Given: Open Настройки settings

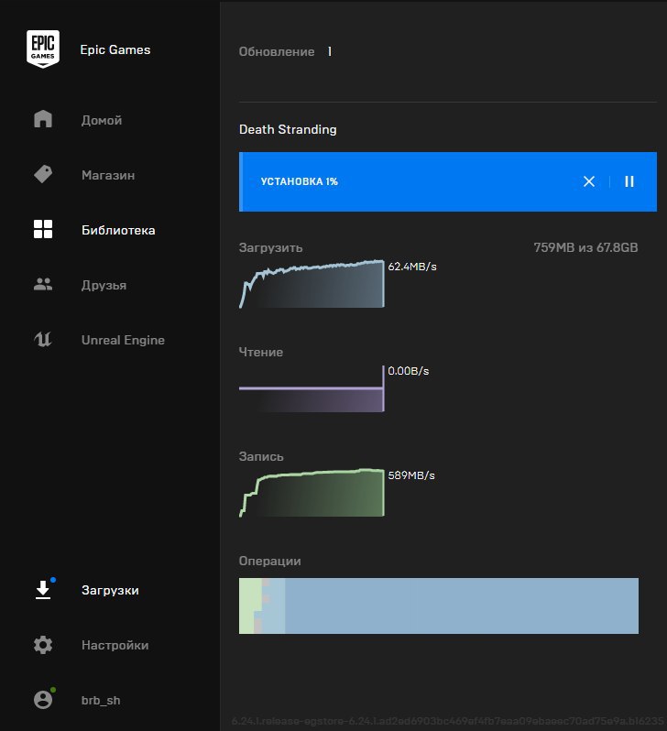Looking at the screenshot, I should click(x=115, y=645).
